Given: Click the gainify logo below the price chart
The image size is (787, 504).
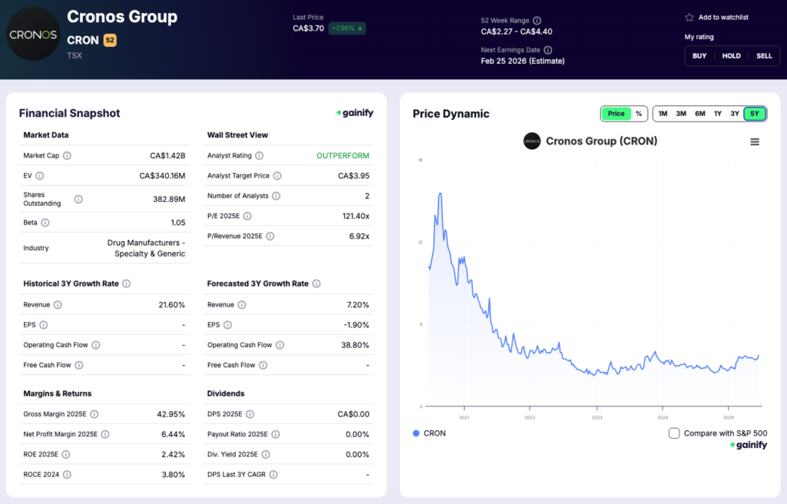Looking at the screenshot, I should point(748,444).
